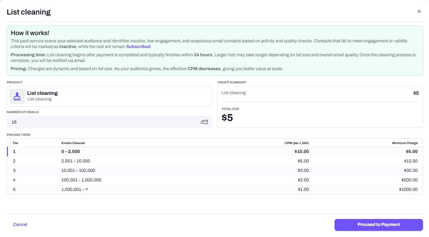
Task: Click the broom List cleaning product icon
Action: point(17,96)
